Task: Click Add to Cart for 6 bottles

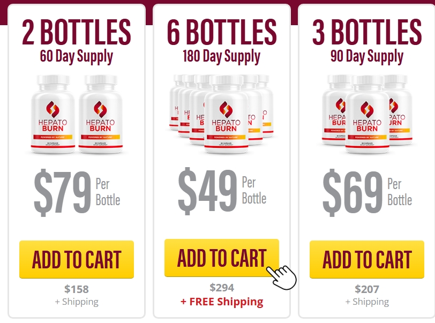Action: pyautogui.click(x=222, y=258)
